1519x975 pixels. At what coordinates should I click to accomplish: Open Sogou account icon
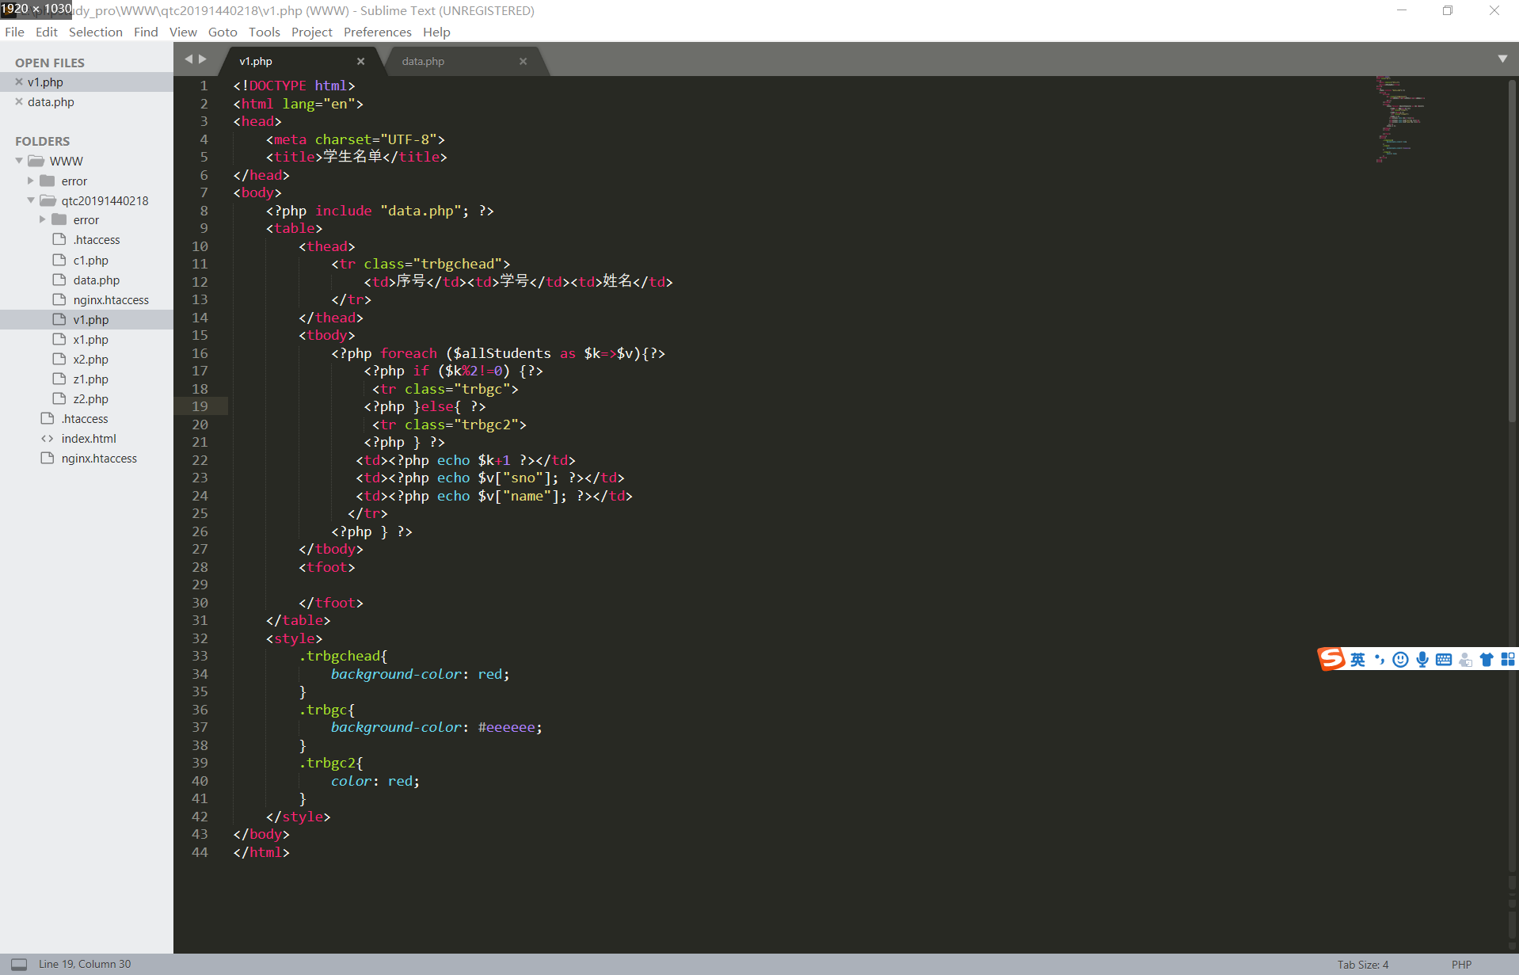(x=1465, y=660)
